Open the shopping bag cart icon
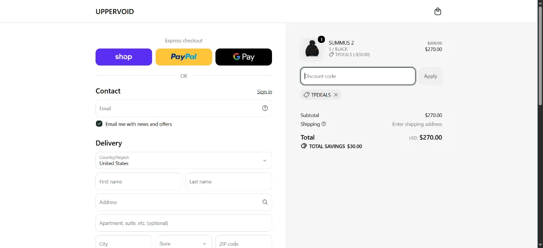 point(438,11)
